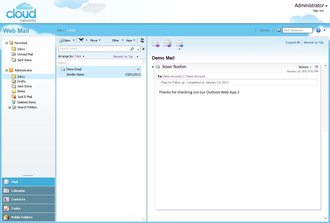Select the Demo Email message
The height and width of the screenshot is (223, 330).
click(x=99, y=72)
